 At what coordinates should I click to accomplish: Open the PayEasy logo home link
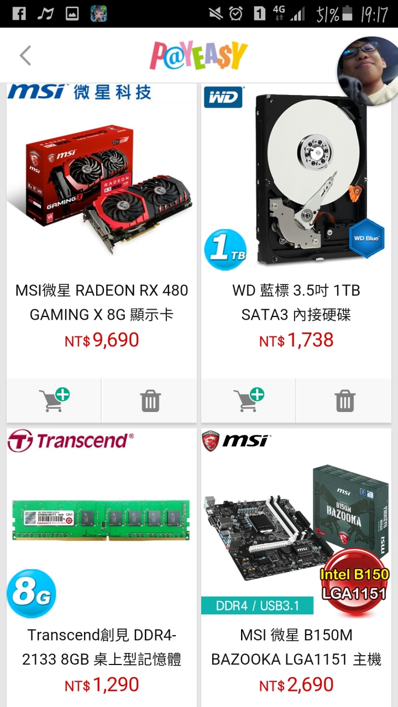pos(198,55)
